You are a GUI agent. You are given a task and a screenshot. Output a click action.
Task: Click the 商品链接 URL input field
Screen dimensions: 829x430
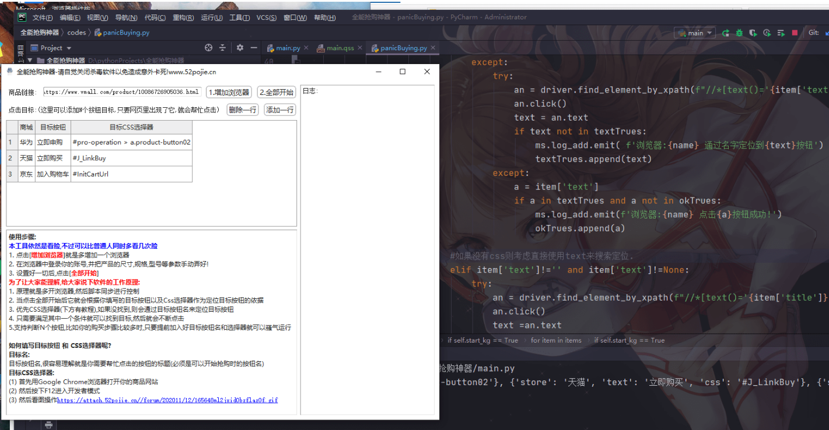pos(123,92)
